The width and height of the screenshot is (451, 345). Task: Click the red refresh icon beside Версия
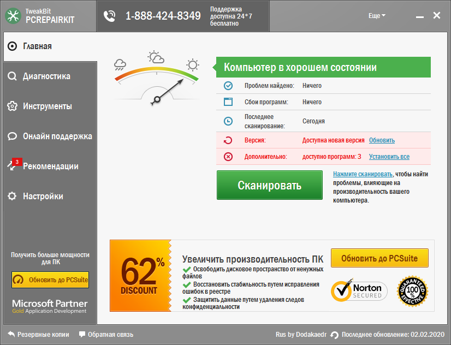(228, 140)
